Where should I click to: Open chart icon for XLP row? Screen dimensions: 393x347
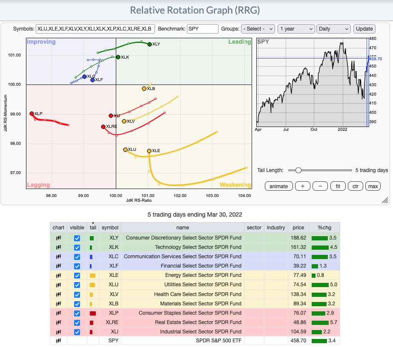[58, 313]
